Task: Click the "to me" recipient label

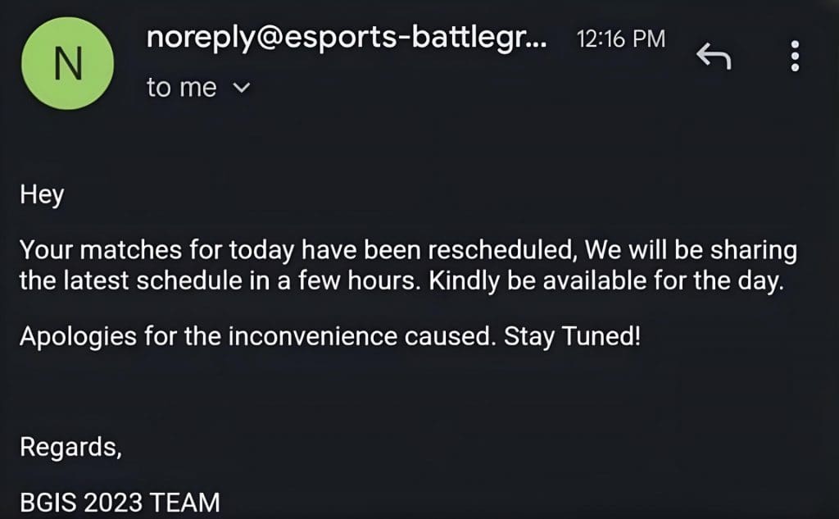Action: [x=181, y=88]
